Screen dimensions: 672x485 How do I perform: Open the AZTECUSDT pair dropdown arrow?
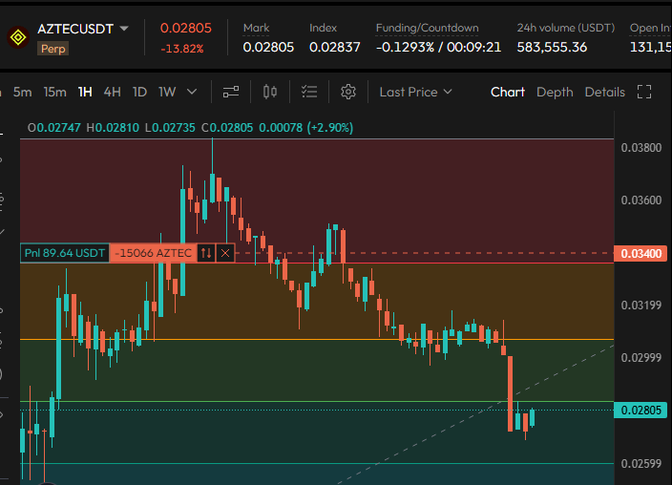tap(124, 29)
